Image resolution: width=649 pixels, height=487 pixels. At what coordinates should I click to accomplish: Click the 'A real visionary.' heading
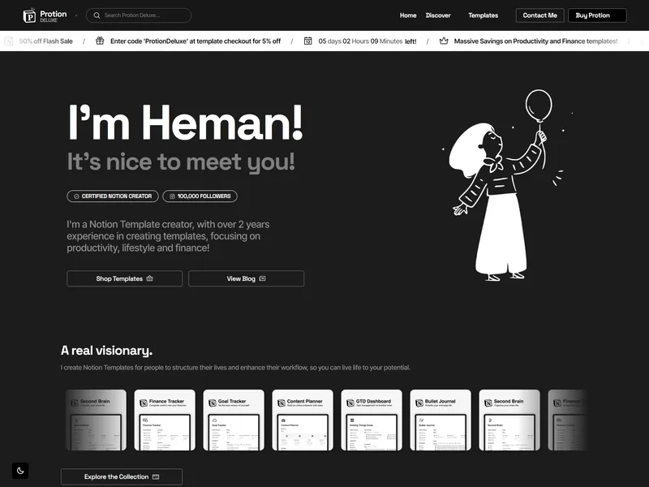click(x=106, y=351)
